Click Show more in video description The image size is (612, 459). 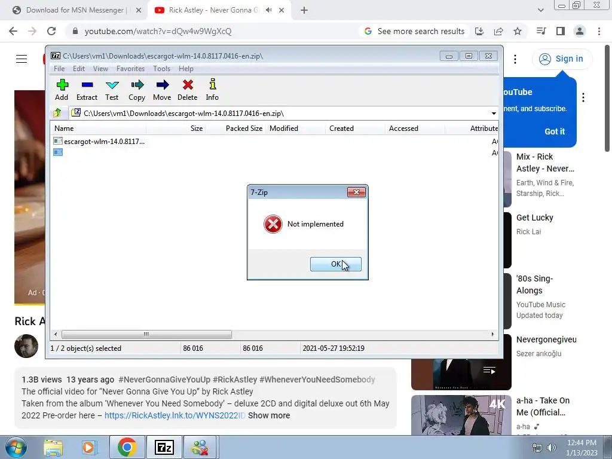[x=269, y=416]
